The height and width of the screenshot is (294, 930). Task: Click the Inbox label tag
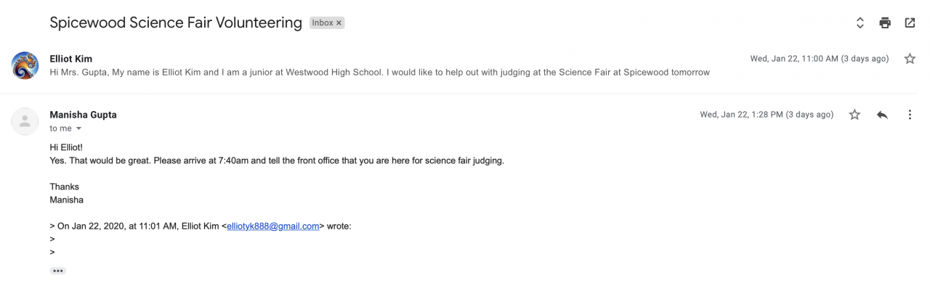(322, 23)
